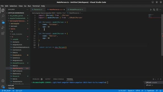Expand the Timeline section
The image size is (163, 92).
[18, 88]
